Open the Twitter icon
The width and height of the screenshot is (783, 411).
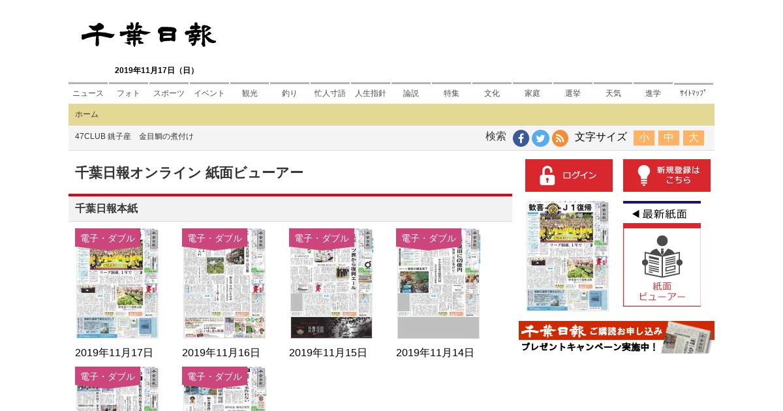(x=540, y=138)
